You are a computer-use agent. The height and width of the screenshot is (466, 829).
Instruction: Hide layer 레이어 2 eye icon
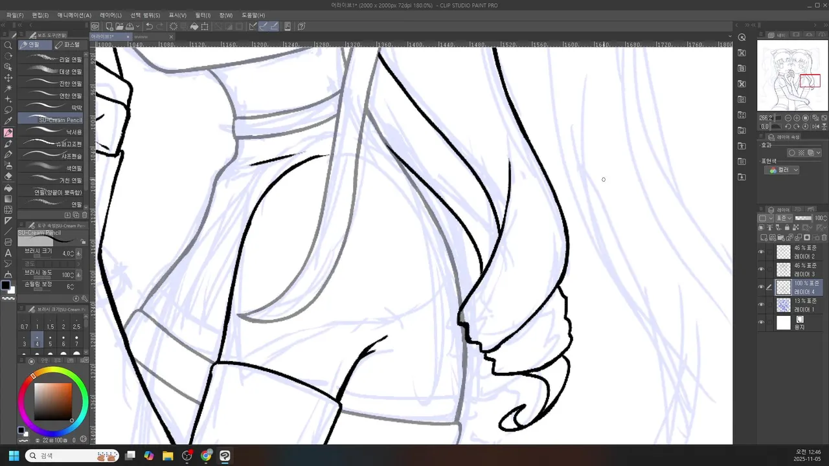[761, 252]
